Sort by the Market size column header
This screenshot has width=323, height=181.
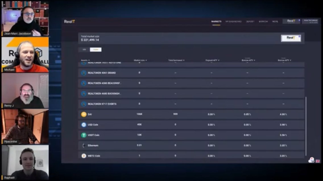point(140,60)
